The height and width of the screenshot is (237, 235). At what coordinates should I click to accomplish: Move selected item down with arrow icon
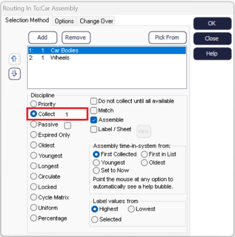tap(15, 74)
